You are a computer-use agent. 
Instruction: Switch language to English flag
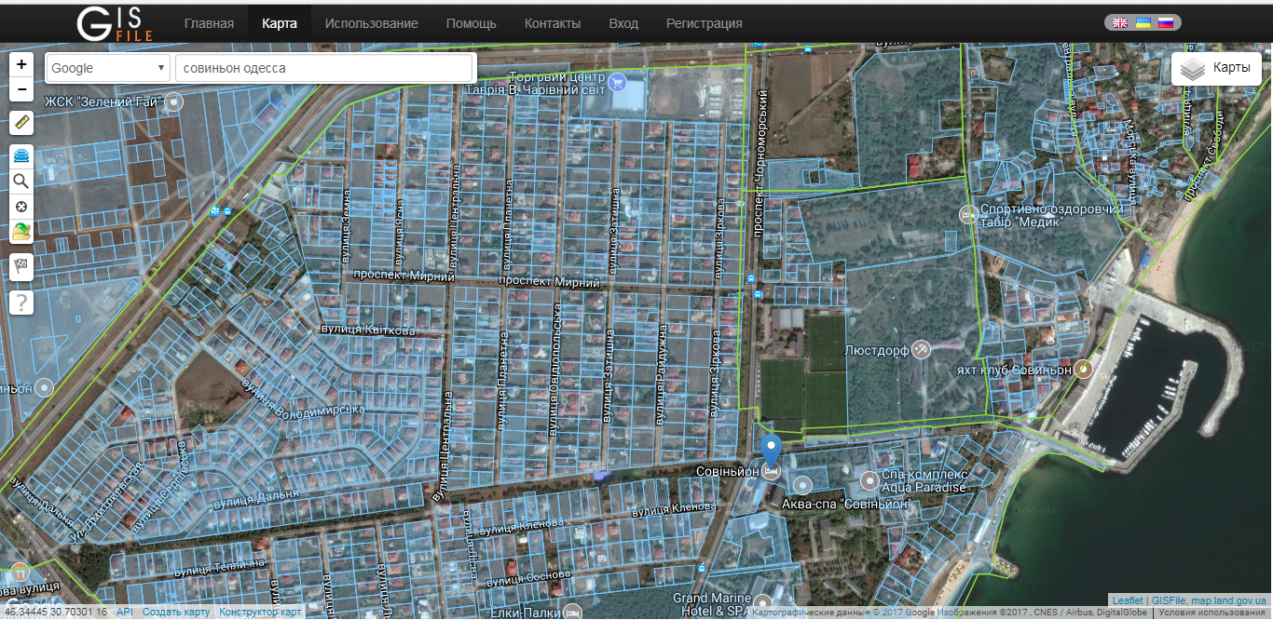1120,23
